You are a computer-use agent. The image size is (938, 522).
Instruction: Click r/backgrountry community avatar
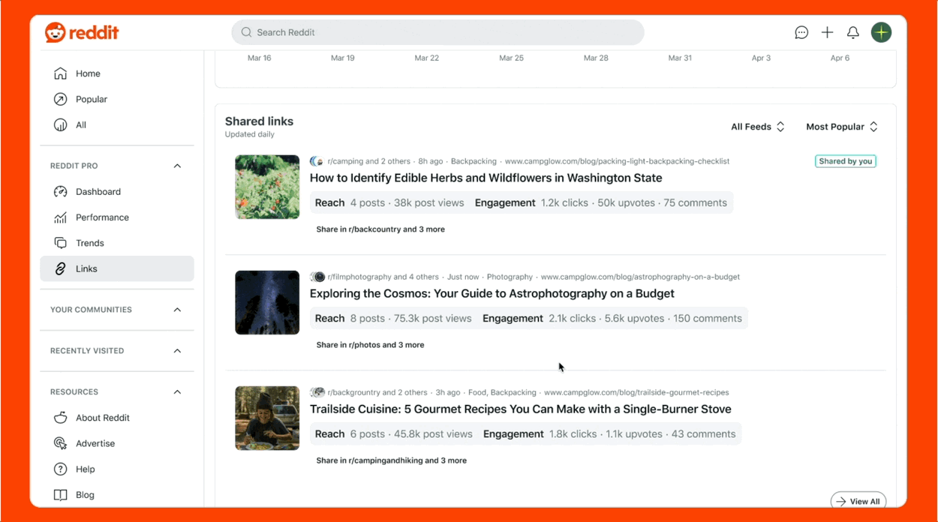tap(317, 392)
